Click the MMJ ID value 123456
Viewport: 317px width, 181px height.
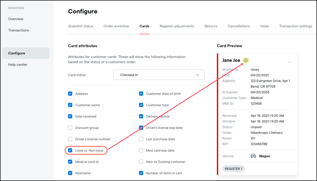coord(256,104)
